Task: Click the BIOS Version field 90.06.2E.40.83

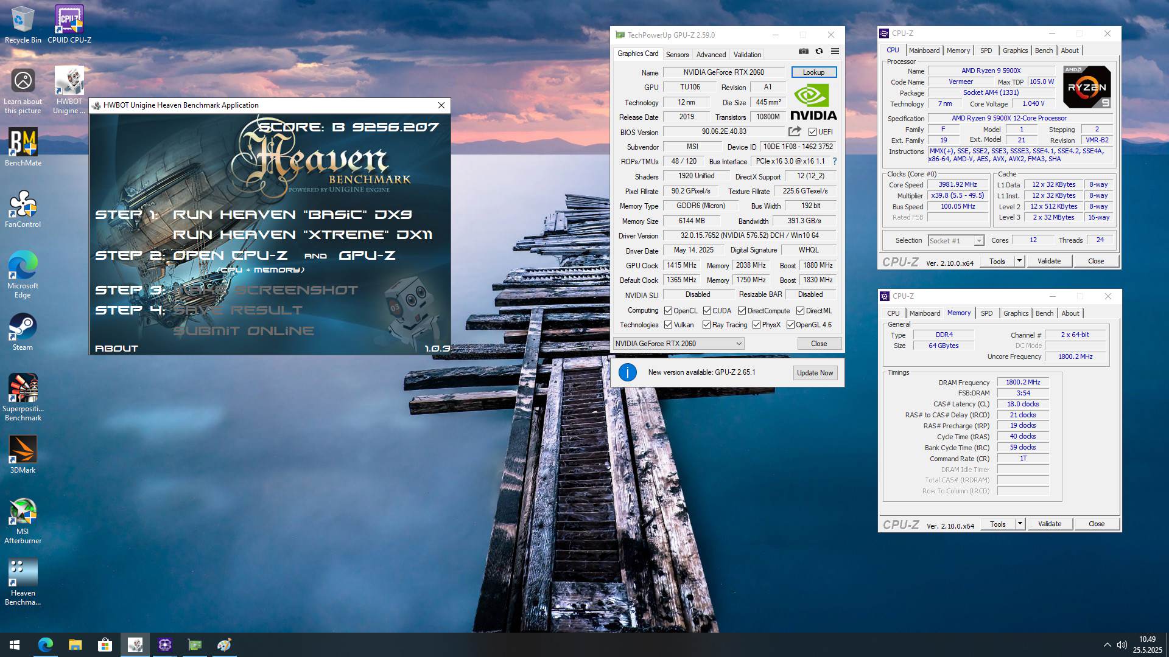Action: [723, 131]
